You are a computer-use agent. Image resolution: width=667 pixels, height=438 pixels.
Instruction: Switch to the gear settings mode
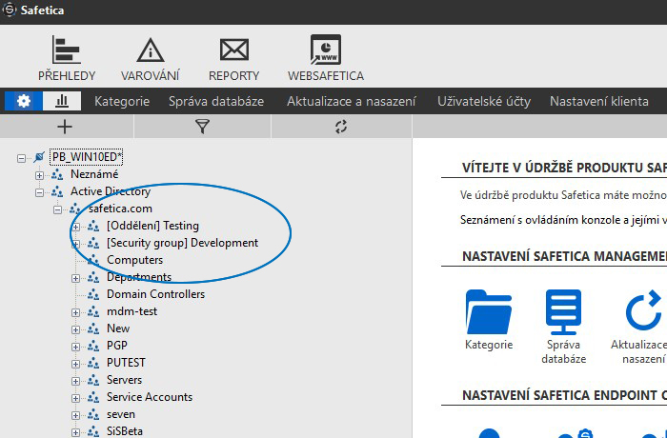pyautogui.click(x=24, y=101)
